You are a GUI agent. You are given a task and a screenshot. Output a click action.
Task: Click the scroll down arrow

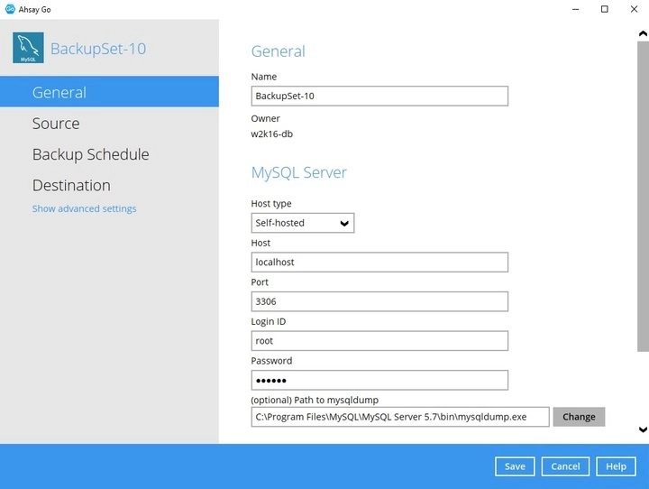(643, 429)
